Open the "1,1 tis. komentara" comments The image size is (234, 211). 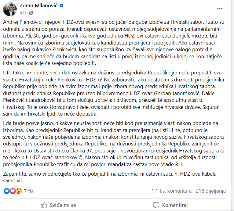[x=171, y=191]
